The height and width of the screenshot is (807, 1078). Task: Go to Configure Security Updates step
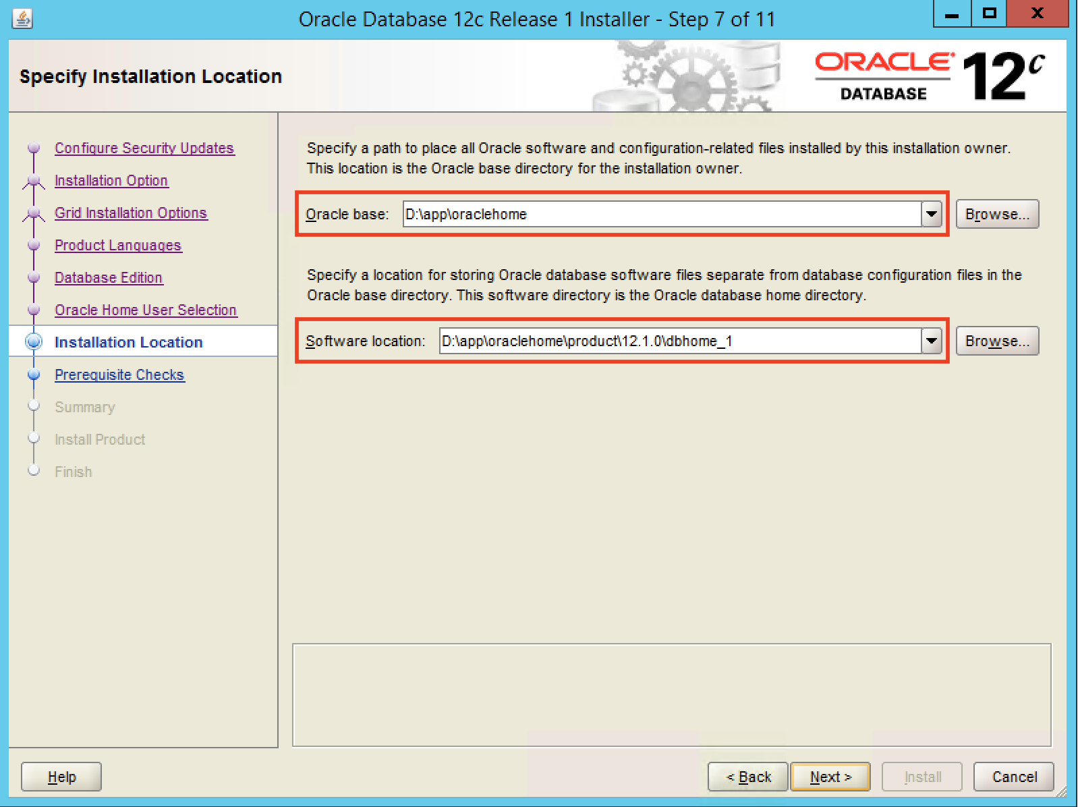click(144, 148)
